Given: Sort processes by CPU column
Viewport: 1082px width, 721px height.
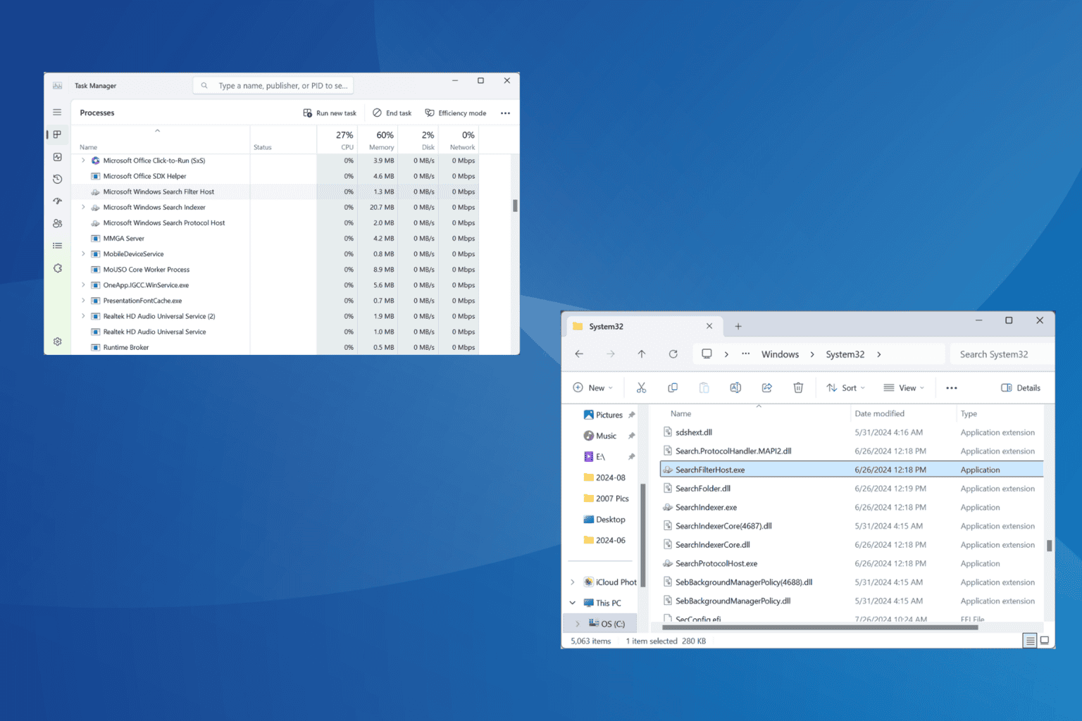Looking at the screenshot, I should click(337, 139).
